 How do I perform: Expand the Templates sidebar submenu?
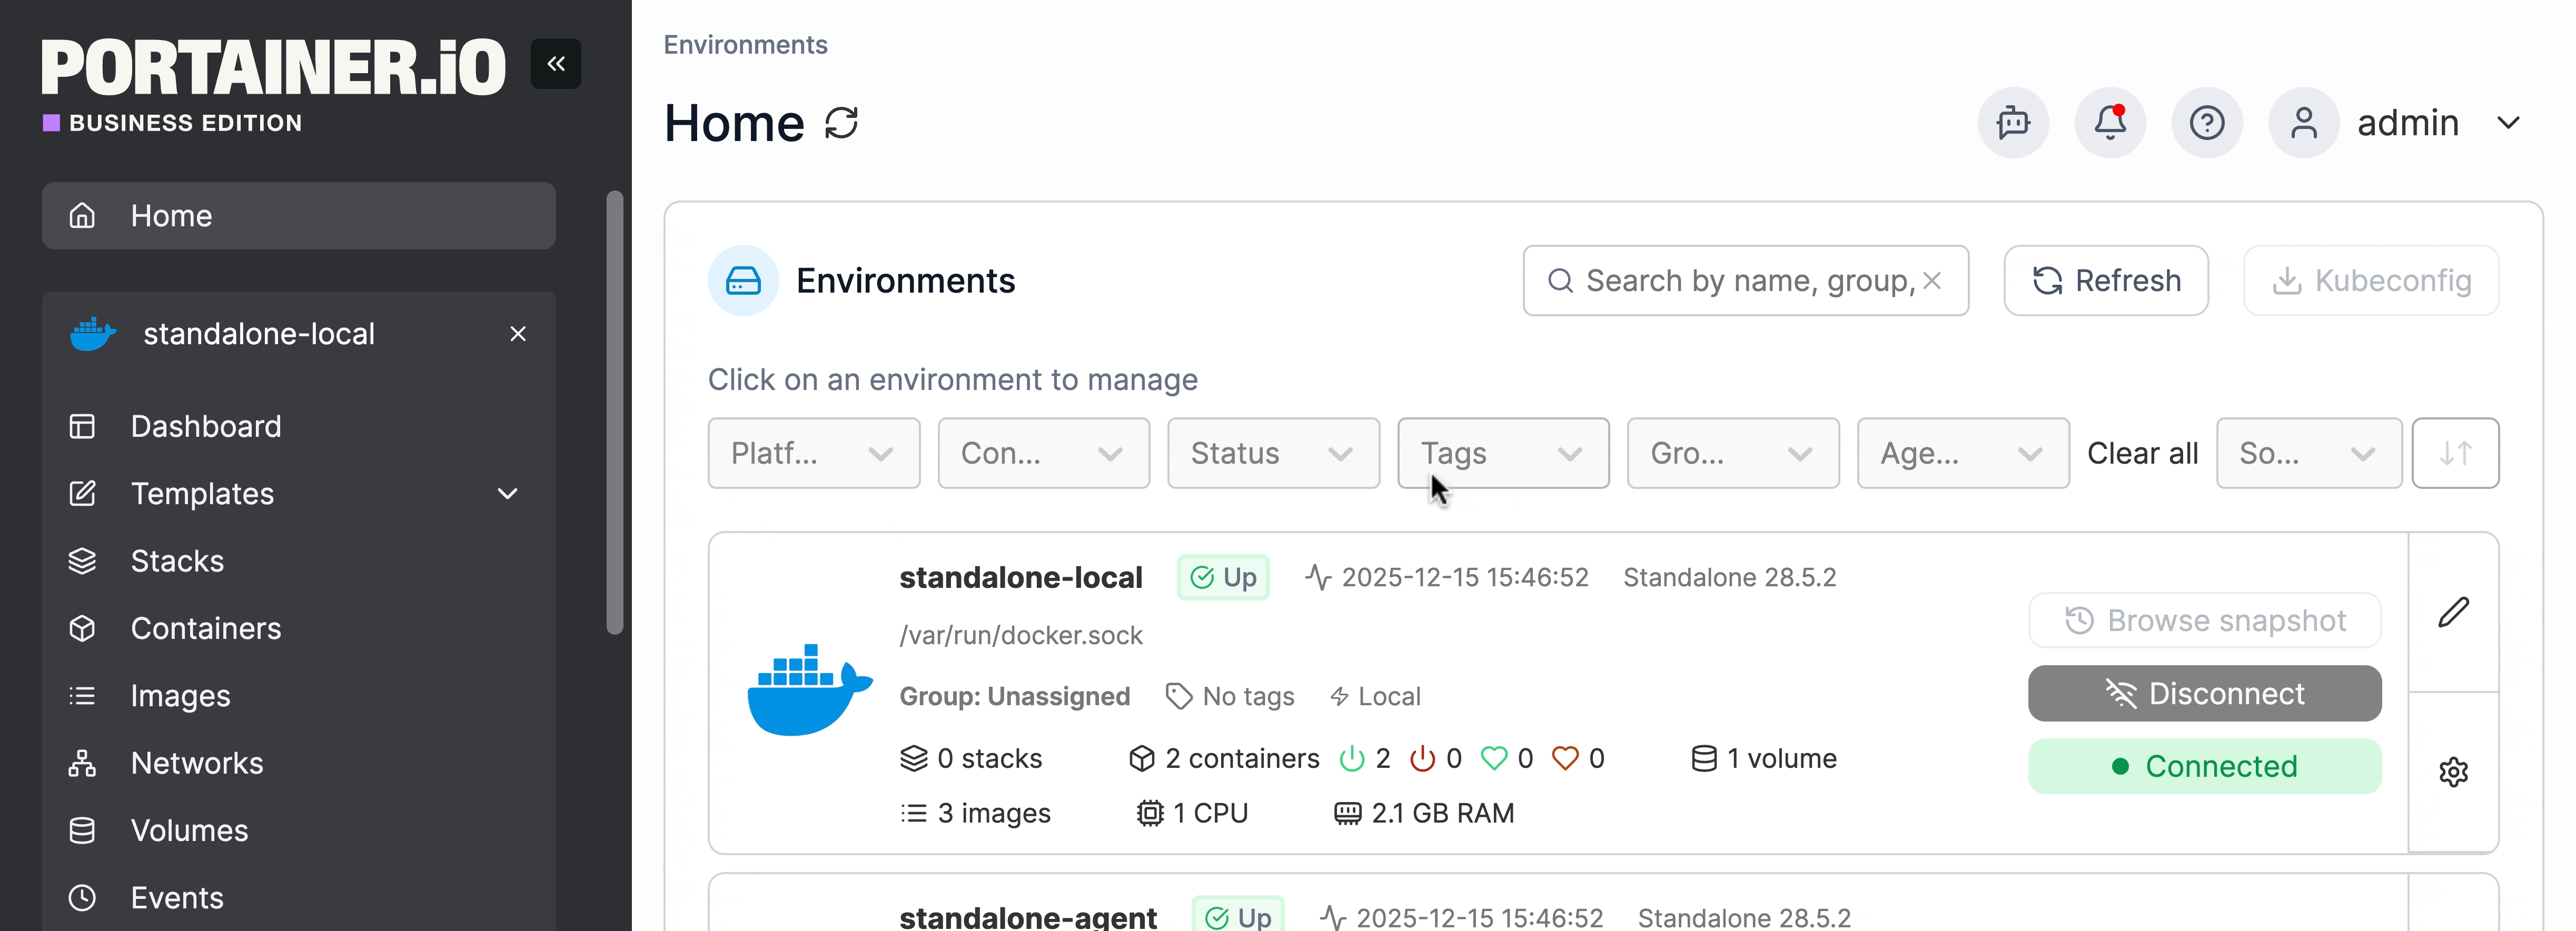[508, 494]
